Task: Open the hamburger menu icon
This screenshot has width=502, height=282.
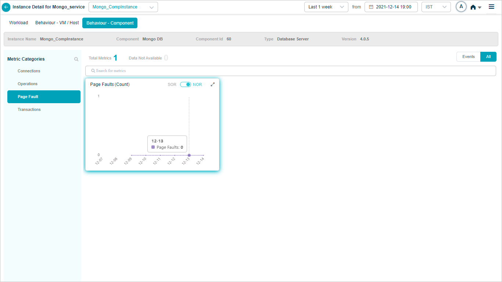Action: tap(491, 7)
